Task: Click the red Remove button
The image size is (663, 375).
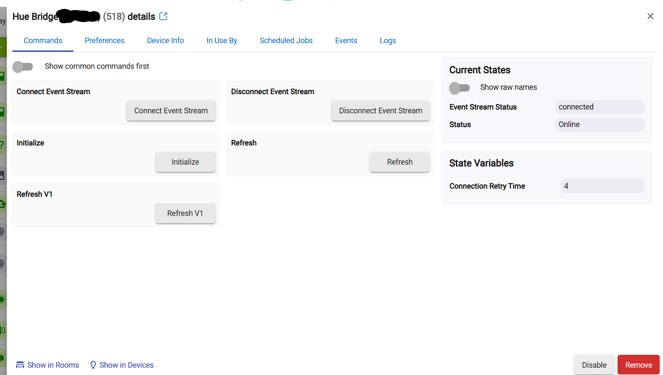Action: coord(638,365)
